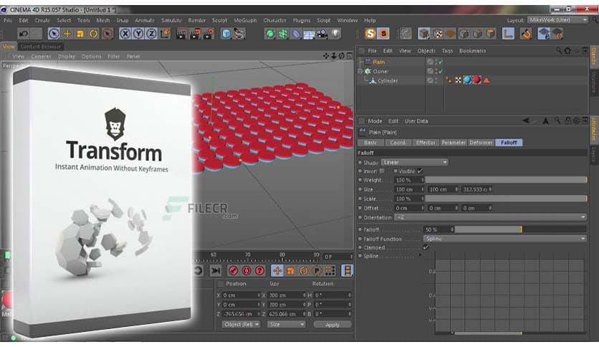
Task: Open Object Manager Tags menu
Action: pyautogui.click(x=447, y=51)
